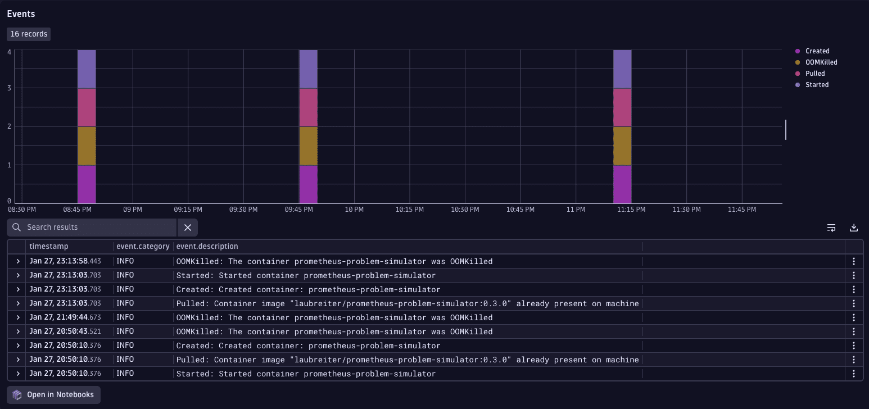Expand the first OOMKilled event row
The image size is (869, 409).
17,261
